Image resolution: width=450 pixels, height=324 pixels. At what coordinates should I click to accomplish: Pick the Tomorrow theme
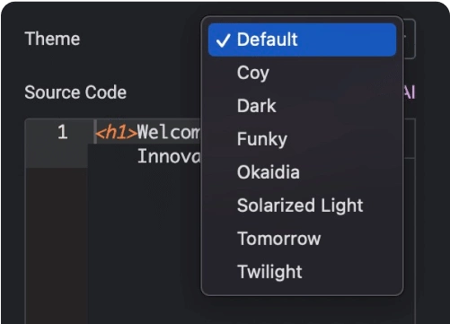click(302, 239)
